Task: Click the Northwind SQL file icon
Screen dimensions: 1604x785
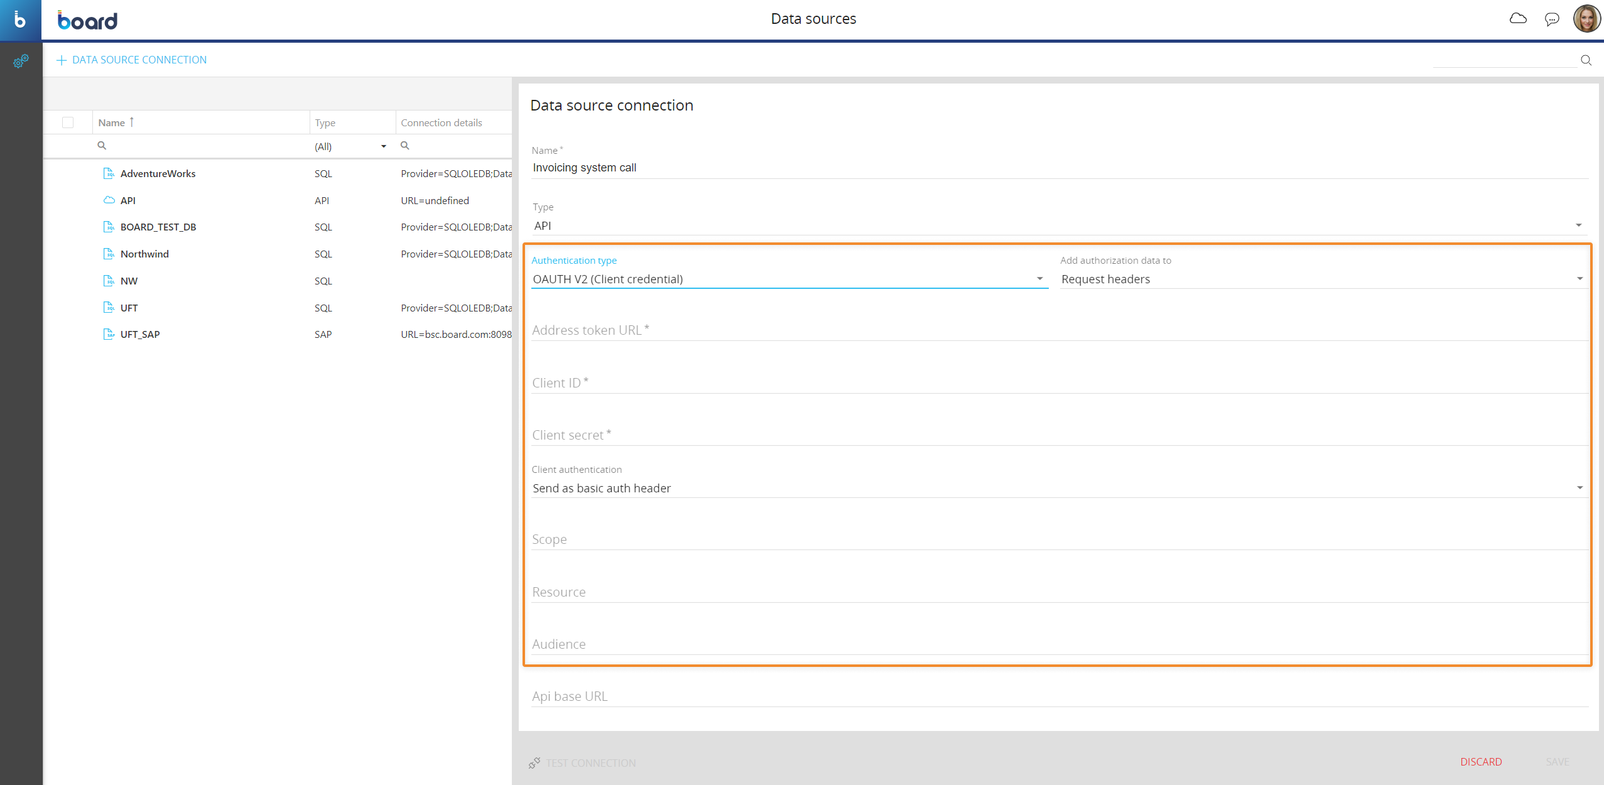Action: 109,254
